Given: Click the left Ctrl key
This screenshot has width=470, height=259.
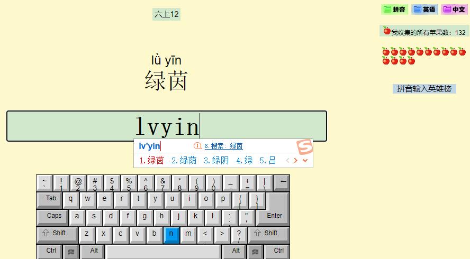Looking at the screenshot, I should click(49, 252).
